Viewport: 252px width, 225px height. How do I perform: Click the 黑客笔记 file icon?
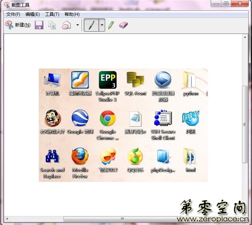135,119
